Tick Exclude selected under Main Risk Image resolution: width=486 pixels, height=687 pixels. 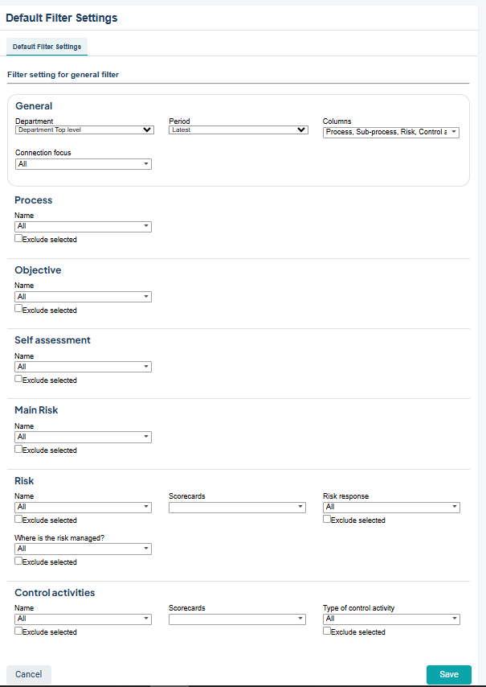[x=18, y=449]
